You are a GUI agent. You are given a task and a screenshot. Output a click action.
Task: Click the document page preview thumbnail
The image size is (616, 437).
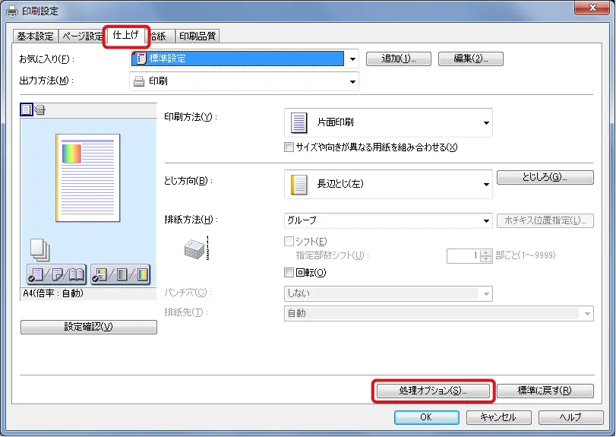[x=88, y=178]
